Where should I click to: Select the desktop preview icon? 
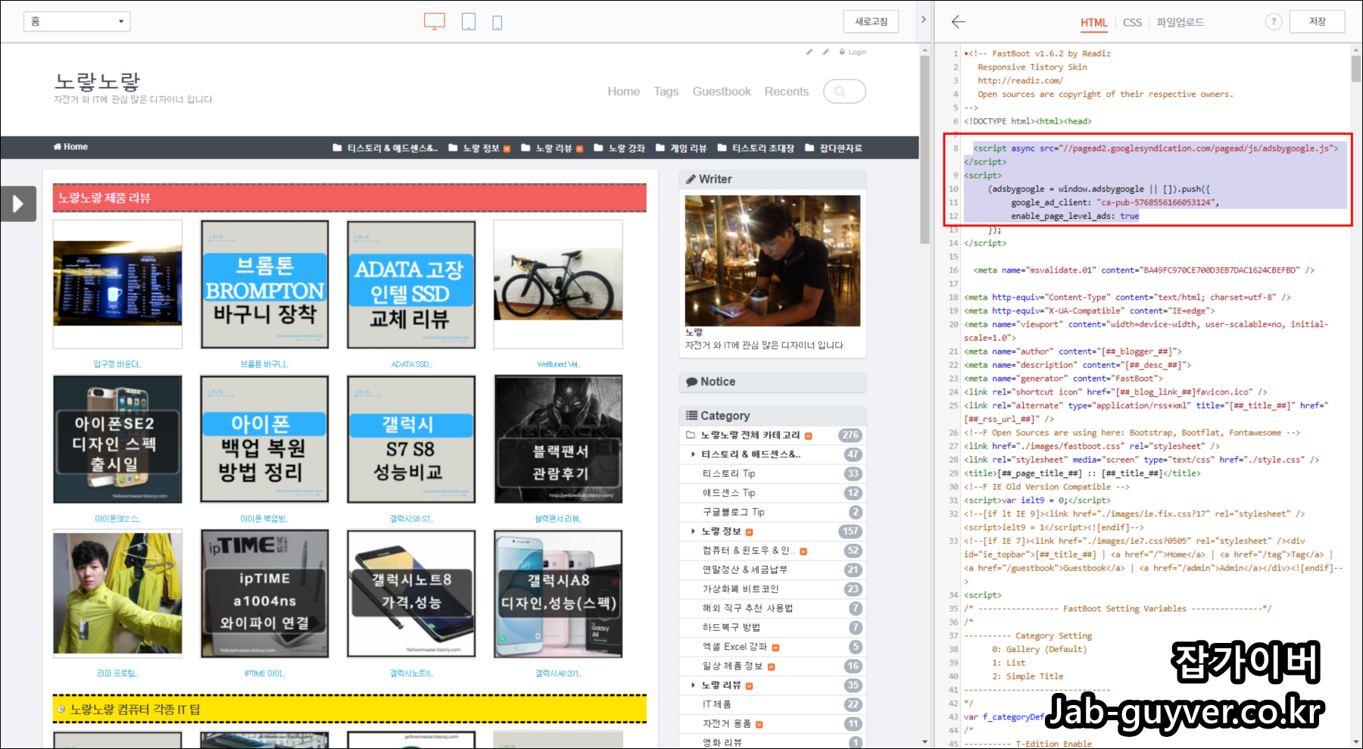(x=435, y=22)
